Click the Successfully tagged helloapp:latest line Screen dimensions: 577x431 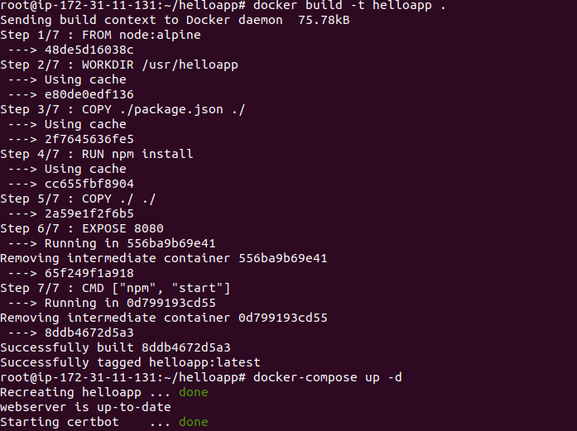point(130,362)
